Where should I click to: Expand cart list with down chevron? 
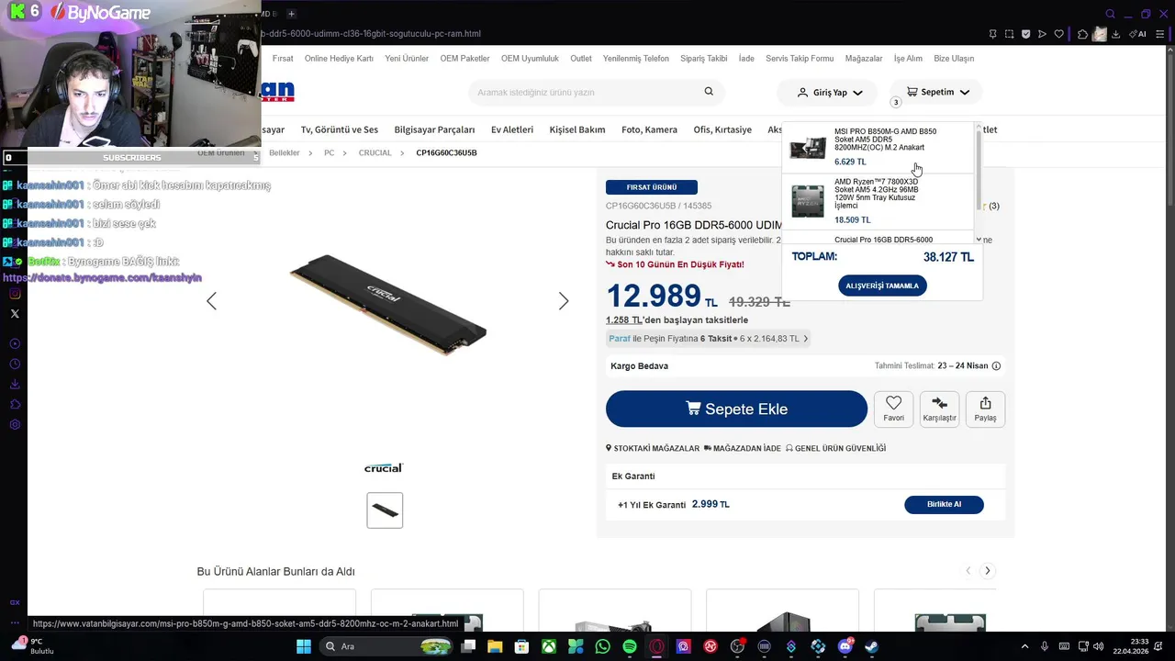[978, 240]
